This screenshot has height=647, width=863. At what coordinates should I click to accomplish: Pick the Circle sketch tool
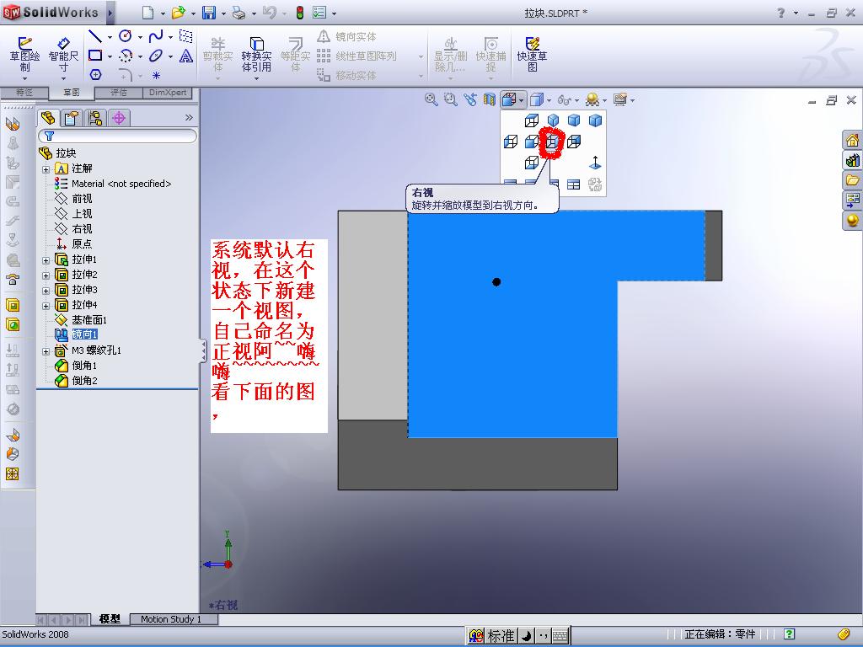[126, 36]
